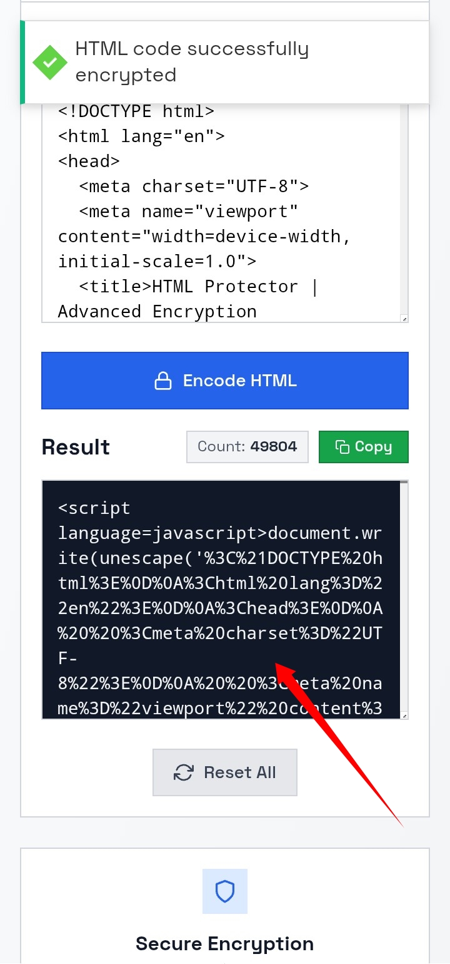Click Reset All to clear the fields
Screen dimensions: 450x964
point(224,772)
